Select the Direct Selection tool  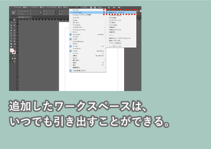14,20
